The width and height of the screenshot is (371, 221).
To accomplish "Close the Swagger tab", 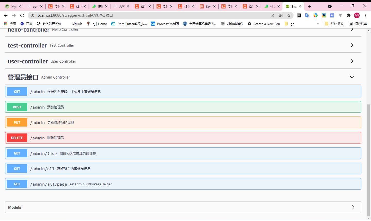I will (x=300, y=6).
